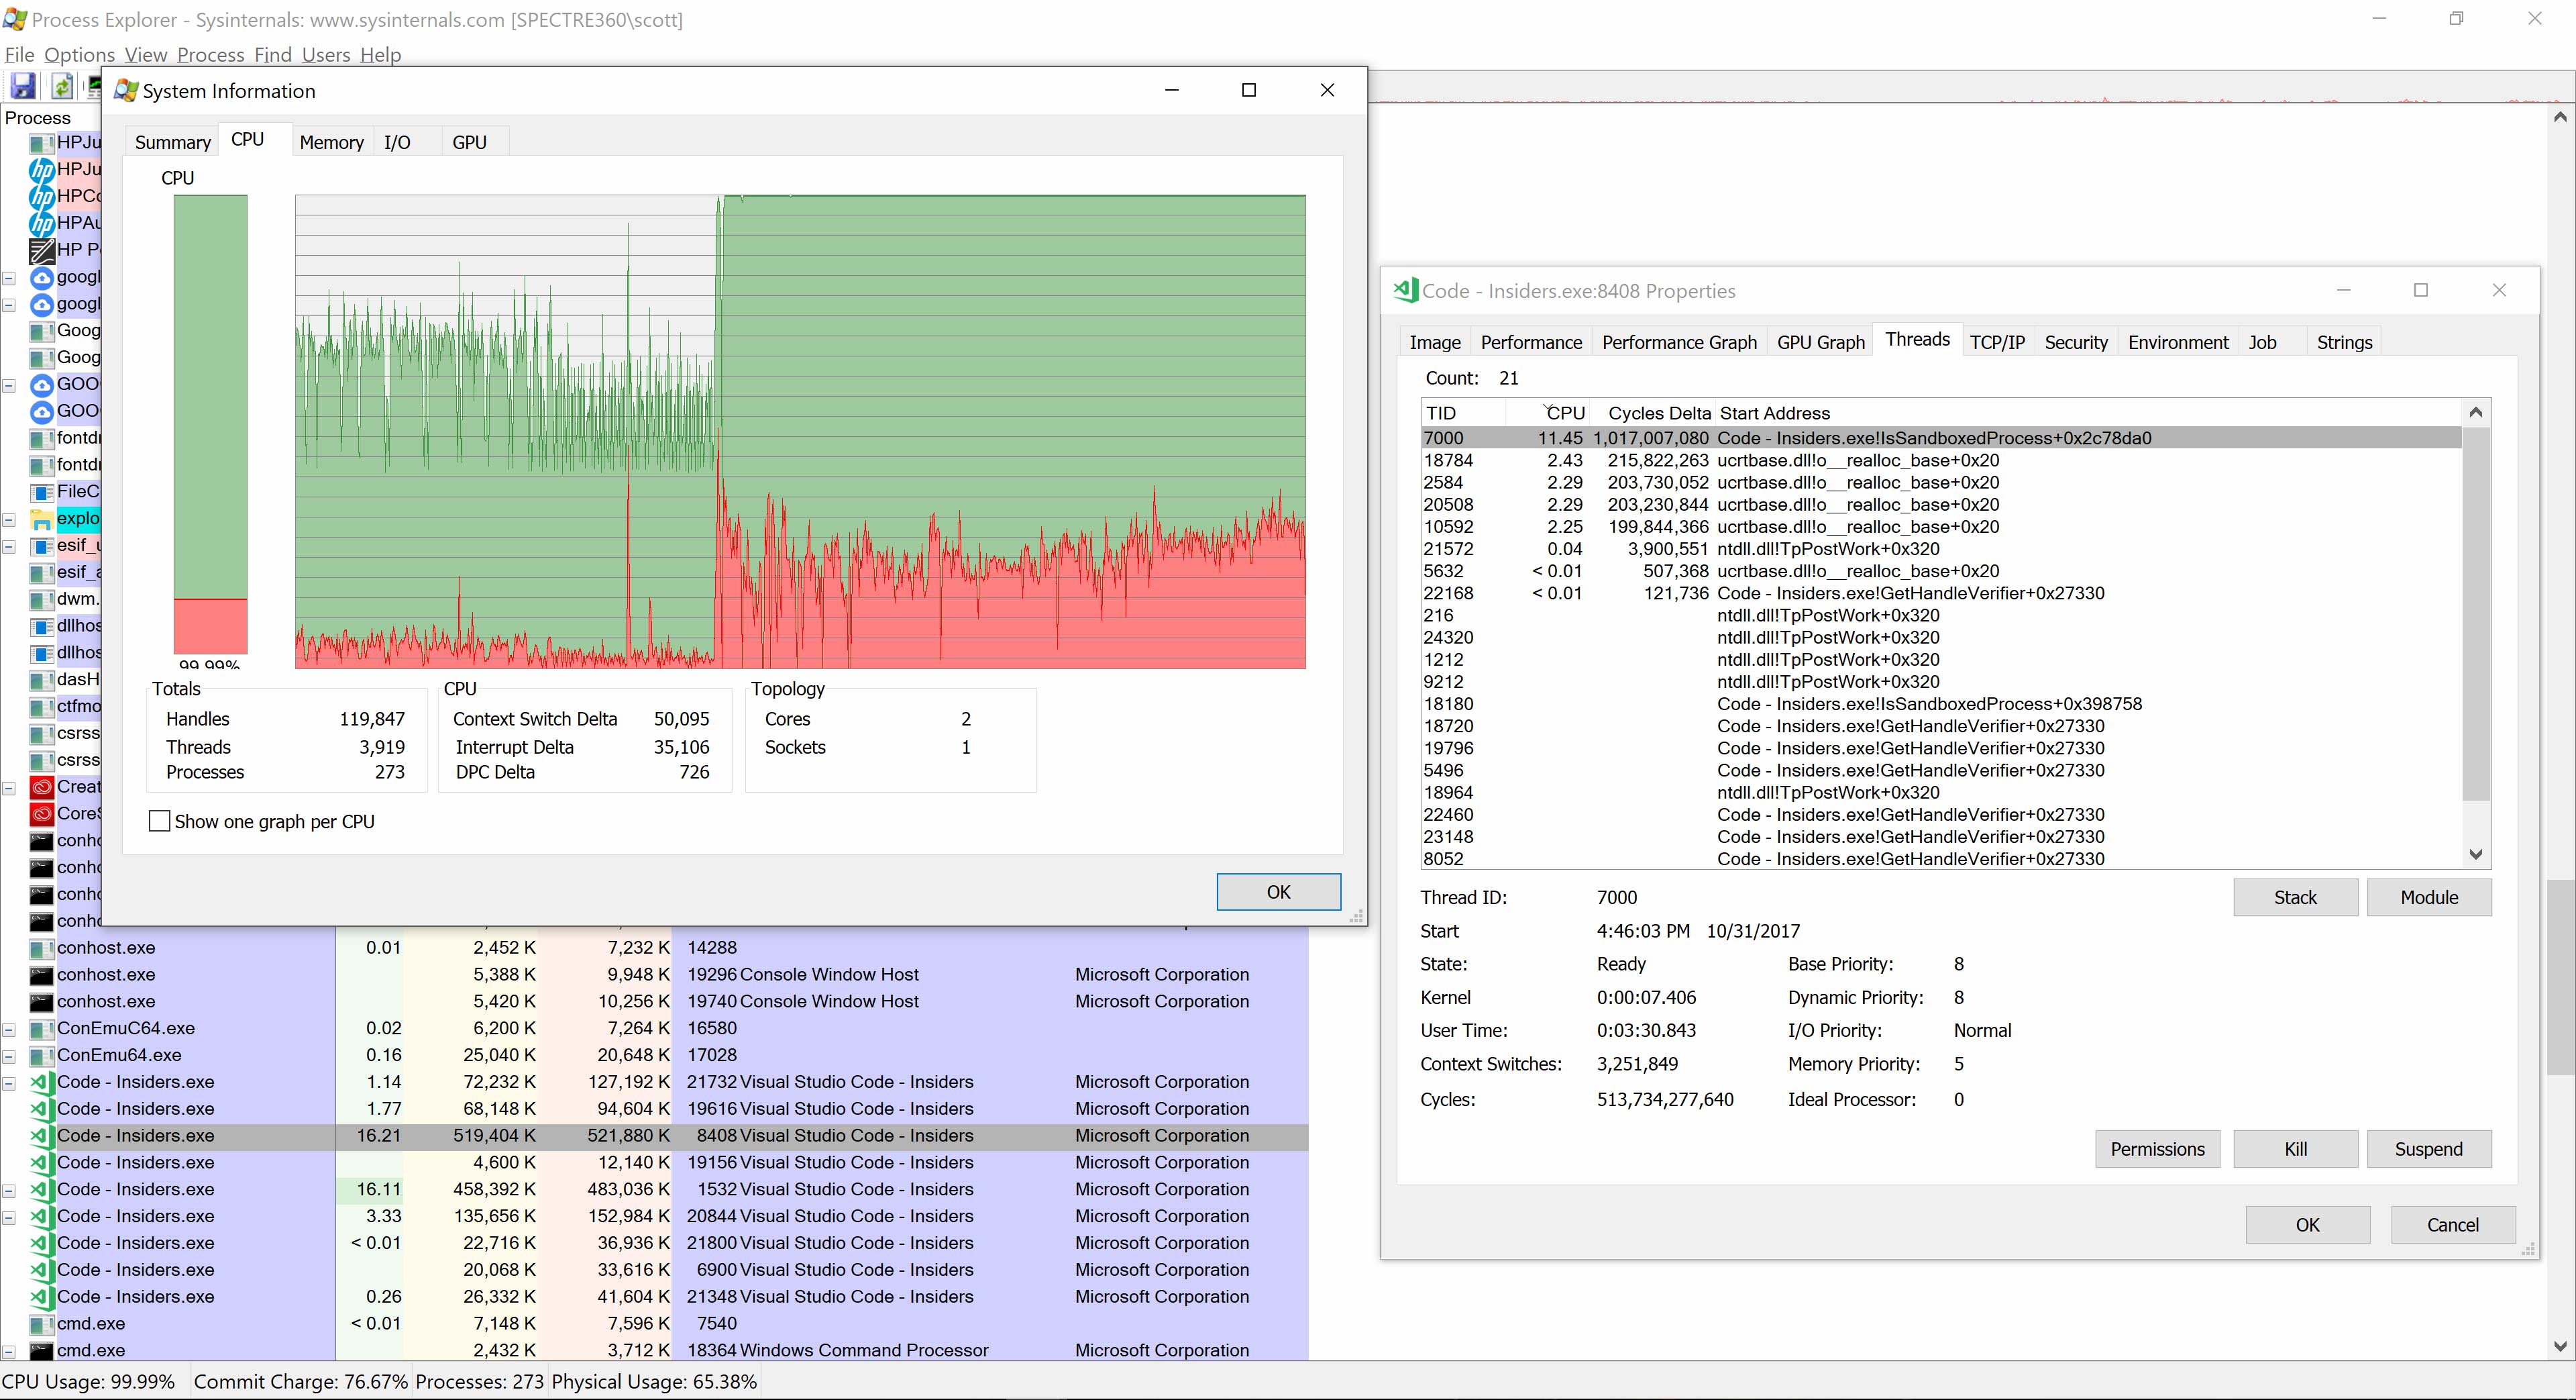Click the Permissions button

coord(2157,1148)
